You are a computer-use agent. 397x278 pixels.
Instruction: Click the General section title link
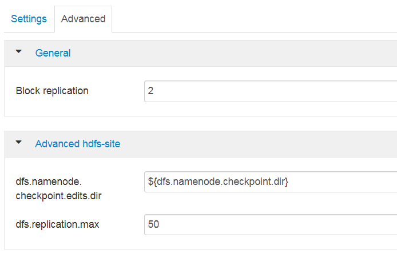53,53
